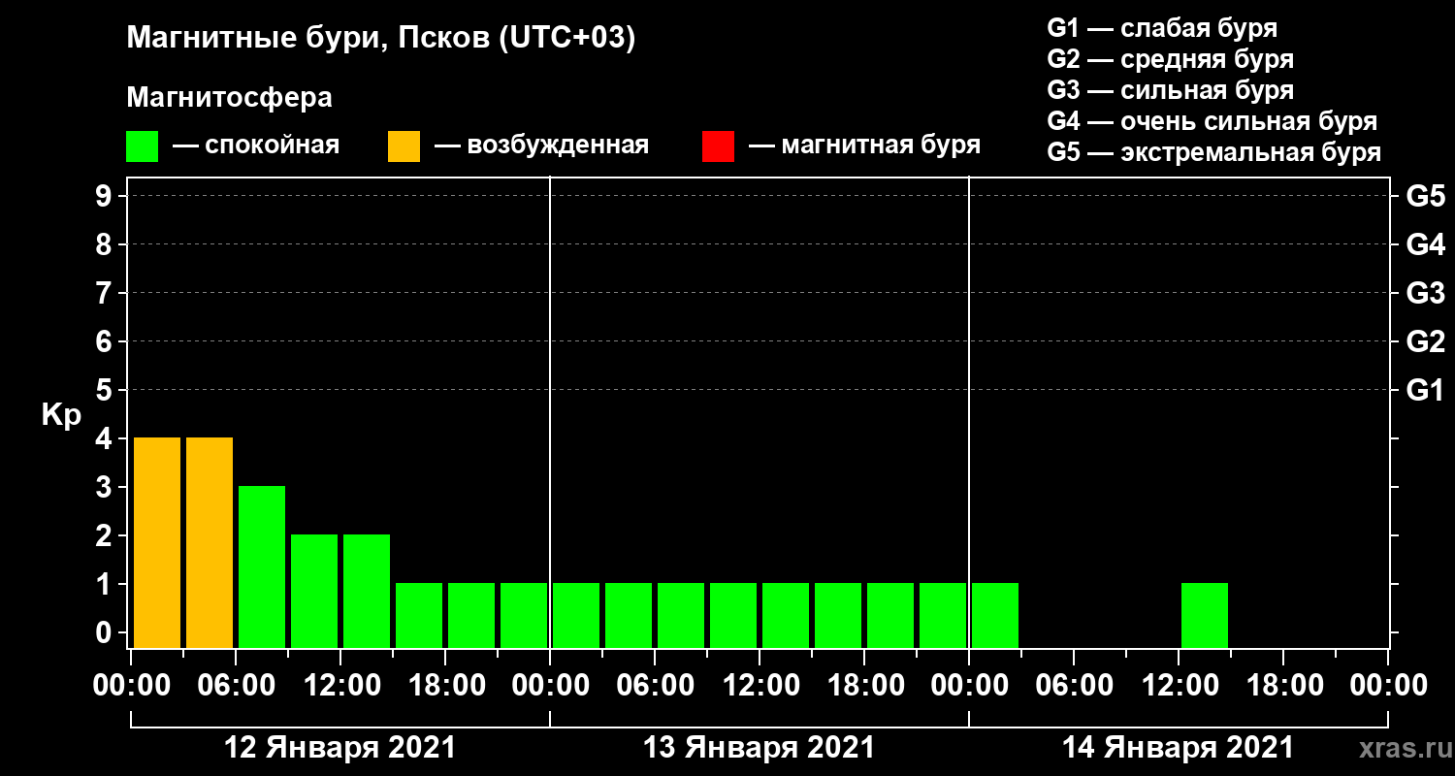The image size is (1455, 776).
Task: Click the '06:00' time label under 12 January
Action: tap(236, 685)
